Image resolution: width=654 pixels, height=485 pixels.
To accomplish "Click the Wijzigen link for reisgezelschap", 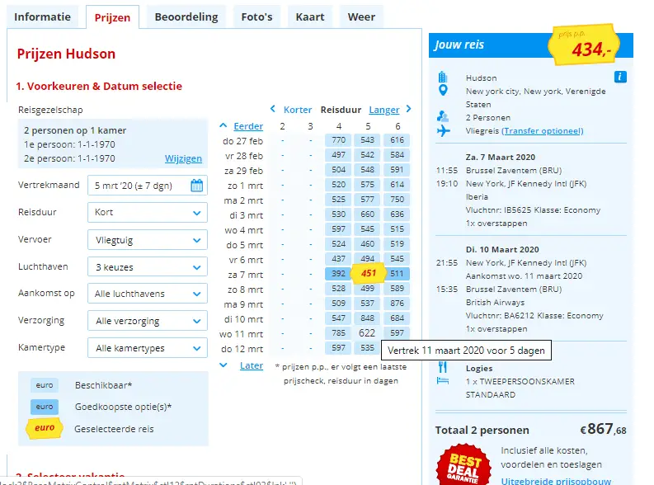I will point(183,158).
